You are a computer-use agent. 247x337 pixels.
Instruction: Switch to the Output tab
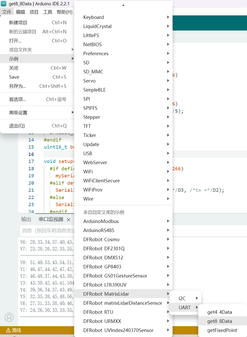pyautogui.click(x=26, y=219)
